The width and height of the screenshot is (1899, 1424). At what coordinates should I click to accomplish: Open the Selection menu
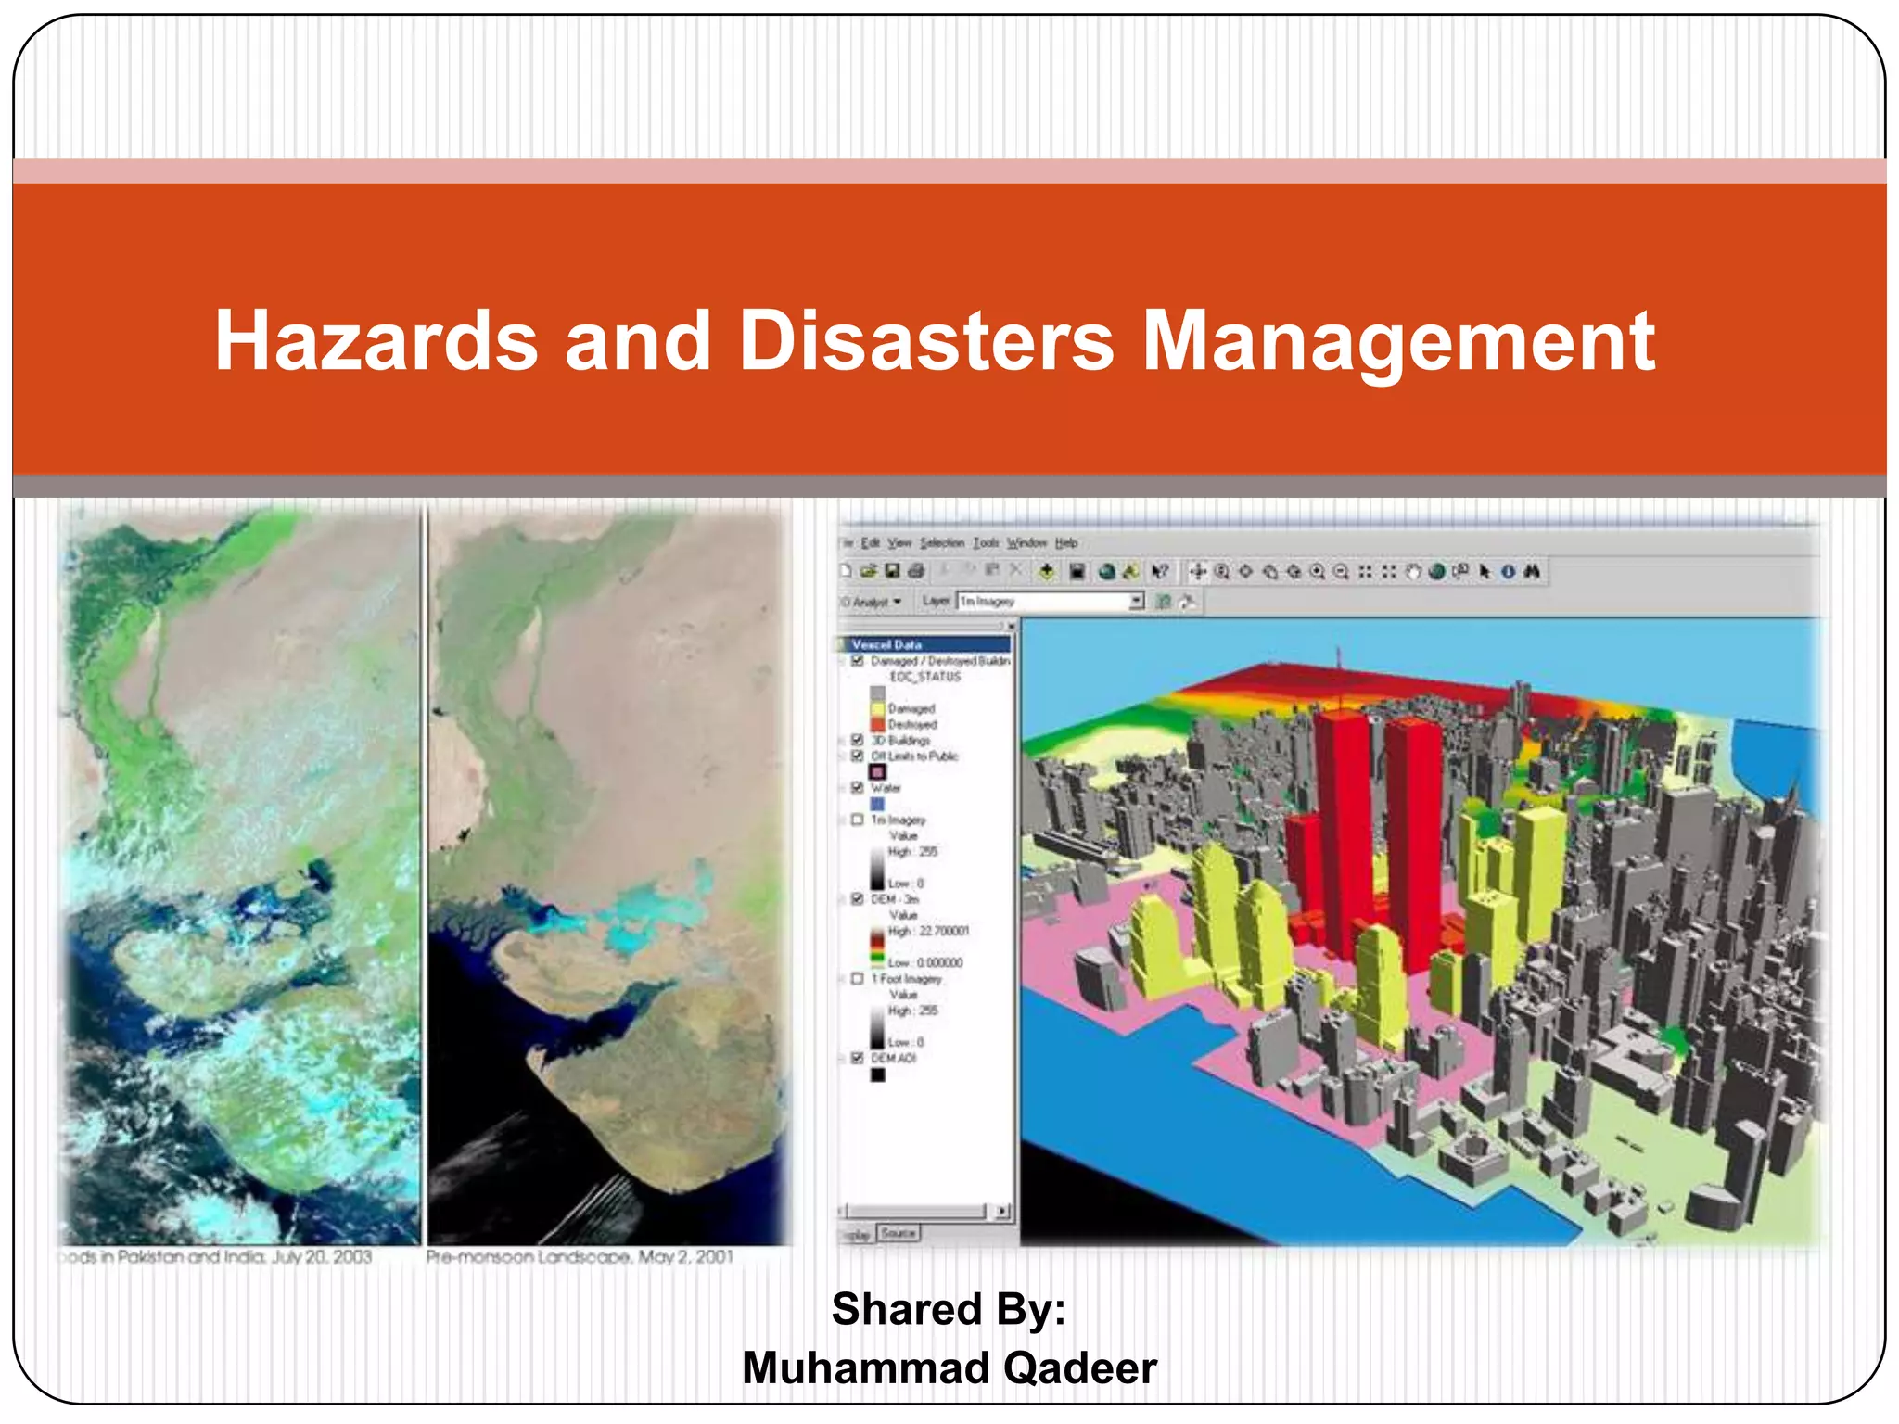942,543
